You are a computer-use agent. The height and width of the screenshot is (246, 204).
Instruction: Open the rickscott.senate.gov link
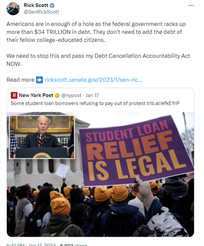93,80
